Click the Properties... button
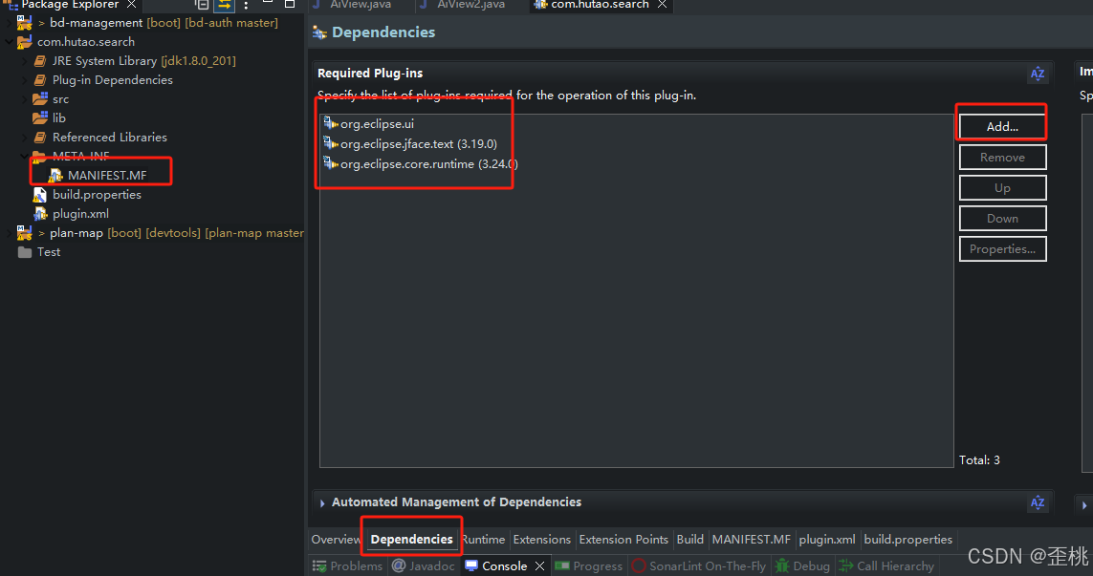The width and height of the screenshot is (1093, 576). 1002,249
